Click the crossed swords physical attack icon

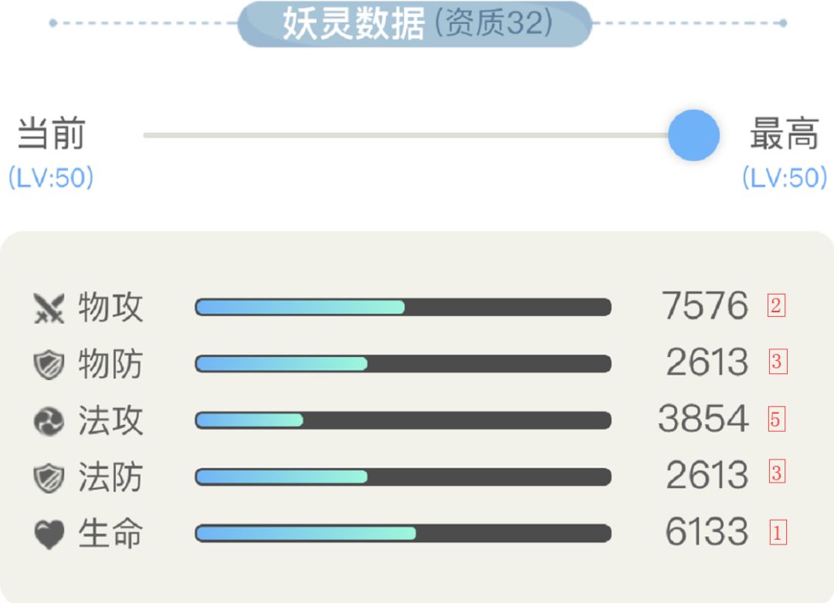click(x=49, y=308)
